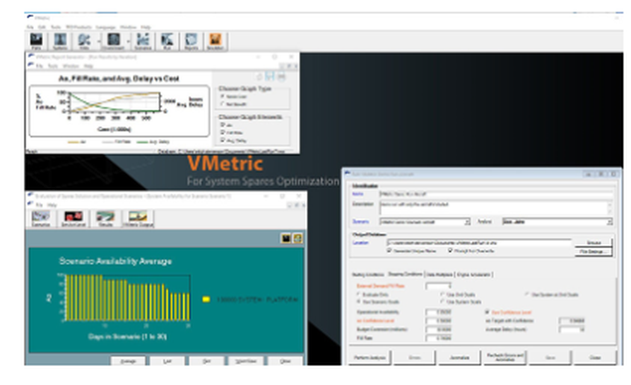Open Help menu in VMetric main window
Screen dimensions: 631x385
[146, 27]
